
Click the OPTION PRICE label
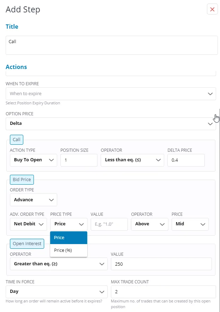pyautogui.click(x=19, y=114)
